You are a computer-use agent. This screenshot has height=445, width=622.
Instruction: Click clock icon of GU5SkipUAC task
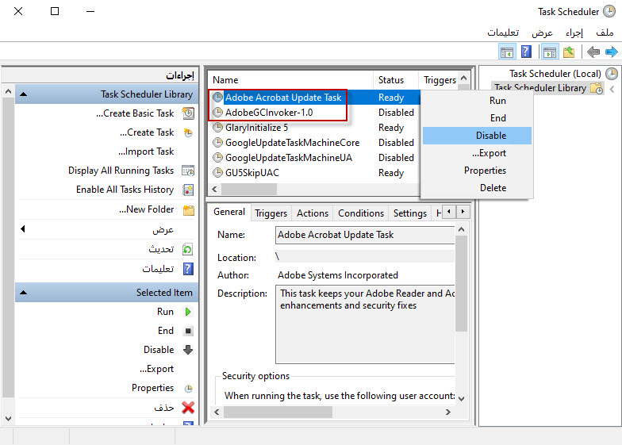[217, 173]
